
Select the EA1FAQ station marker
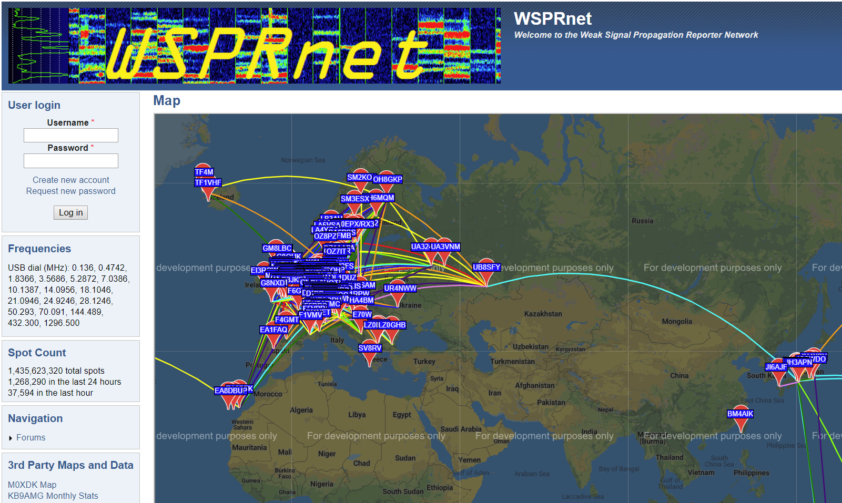274,330
